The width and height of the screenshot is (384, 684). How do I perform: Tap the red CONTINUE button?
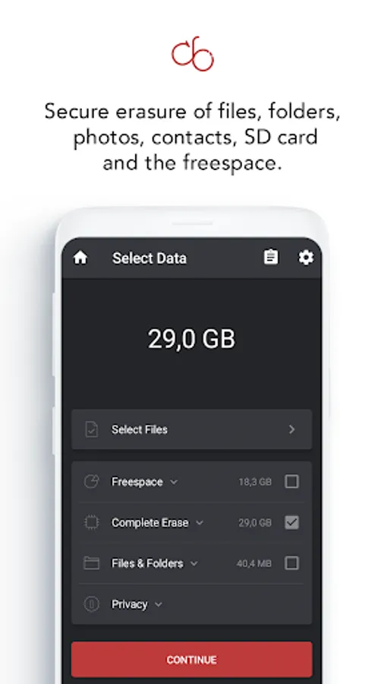pos(191,659)
